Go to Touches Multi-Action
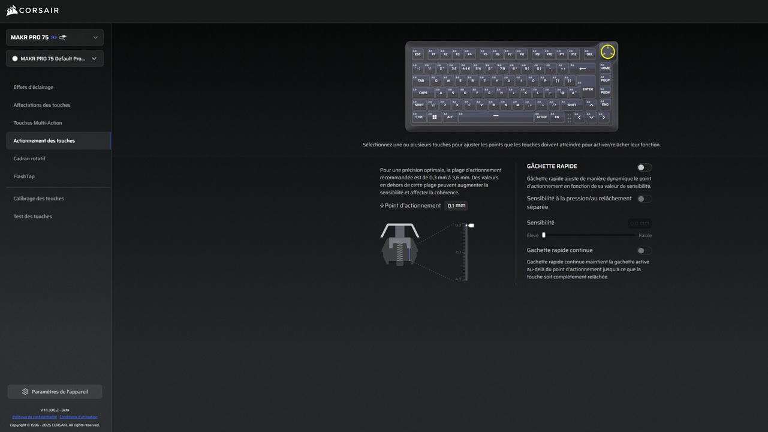Screen dimensions: 768x432 pyautogui.click(x=38, y=123)
